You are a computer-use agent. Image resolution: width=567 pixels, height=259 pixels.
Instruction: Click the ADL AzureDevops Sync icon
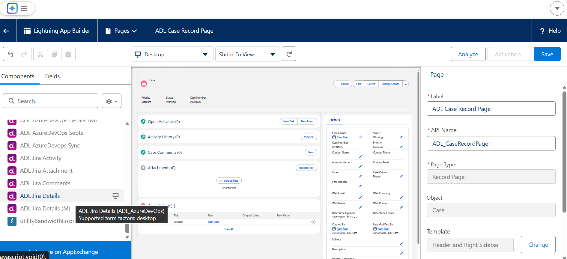coord(12,146)
